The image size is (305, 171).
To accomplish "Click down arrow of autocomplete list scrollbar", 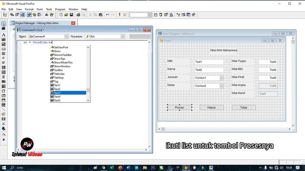I will pos(88,100).
